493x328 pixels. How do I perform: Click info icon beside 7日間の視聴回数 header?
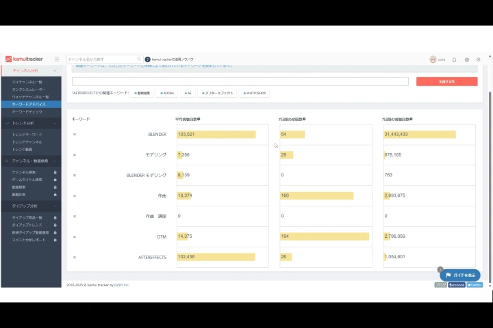[411, 119]
